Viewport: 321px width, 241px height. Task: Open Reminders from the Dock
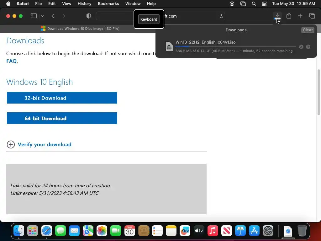[x=157, y=231]
